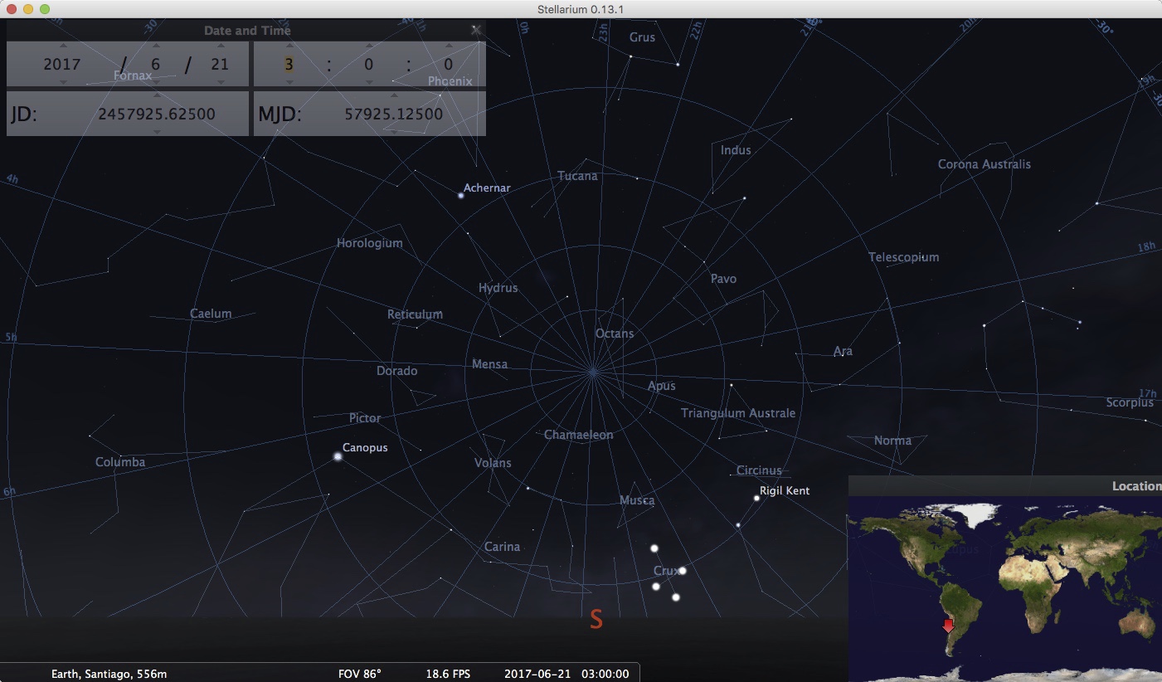Image resolution: width=1162 pixels, height=682 pixels.
Task: Click the Date and Time title bar
Action: (x=246, y=30)
